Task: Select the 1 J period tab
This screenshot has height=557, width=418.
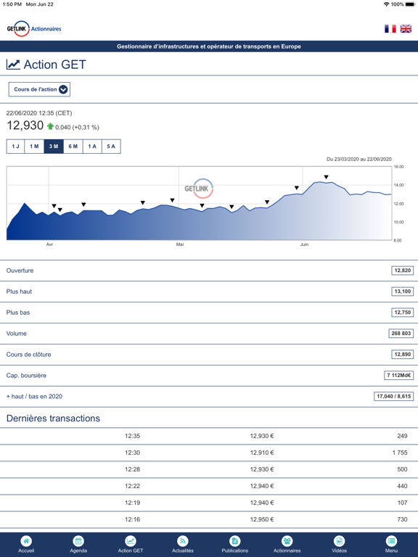Action: pyautogui.click(x=15, y=147)
